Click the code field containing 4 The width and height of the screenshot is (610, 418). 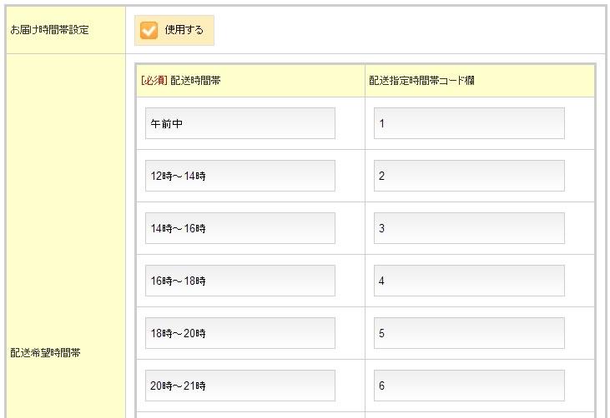[x=468, y=281]
